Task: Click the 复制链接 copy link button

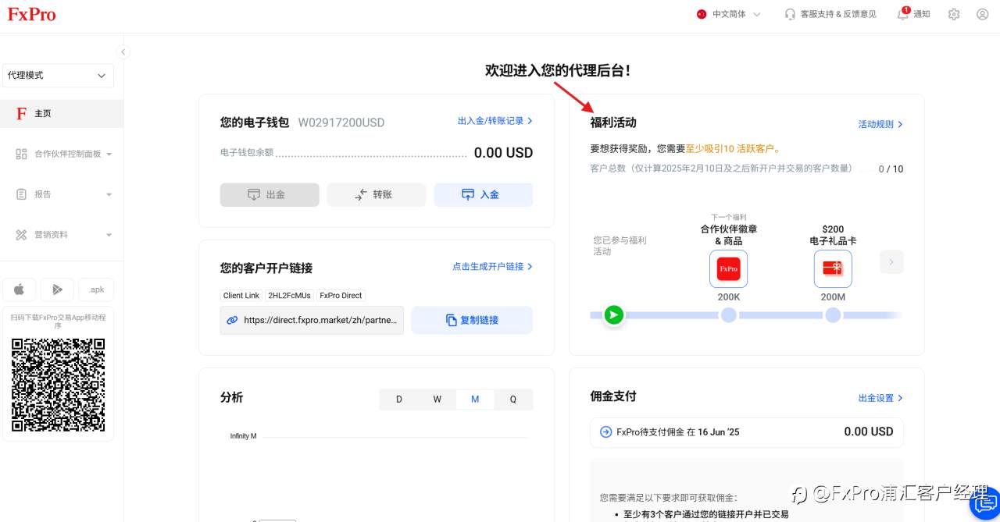Action: (x=472, y=320)
